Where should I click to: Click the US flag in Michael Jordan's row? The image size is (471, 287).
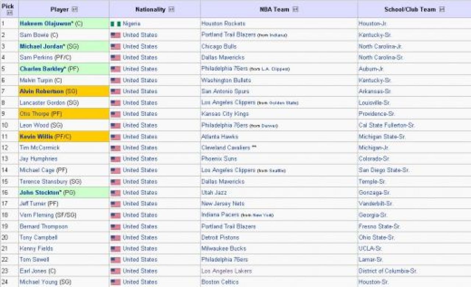tap(116, 47)
